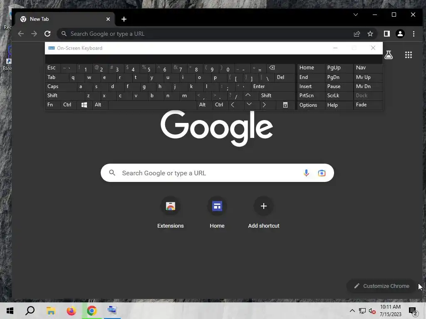Toggle the Nav key on the On-Screen Keyboard
The width and height of the screenshot is (426, 319).
[368, 68]
